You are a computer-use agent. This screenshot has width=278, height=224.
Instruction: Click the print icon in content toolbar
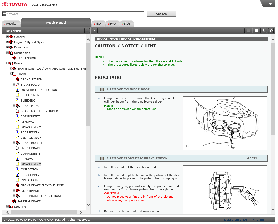click(x=264, y=31)
